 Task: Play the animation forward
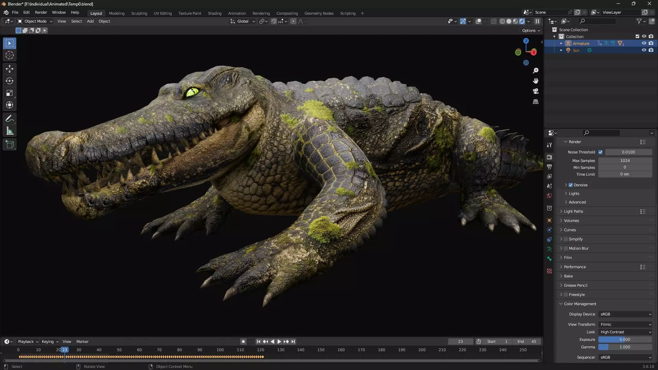pos(279,342)
